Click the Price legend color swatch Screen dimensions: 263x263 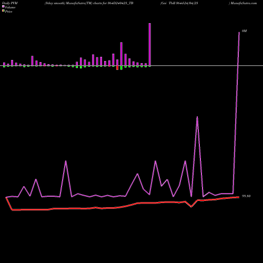3,11
